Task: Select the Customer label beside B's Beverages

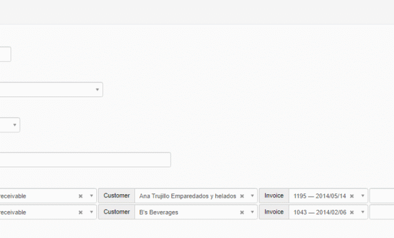Action: 116,212
